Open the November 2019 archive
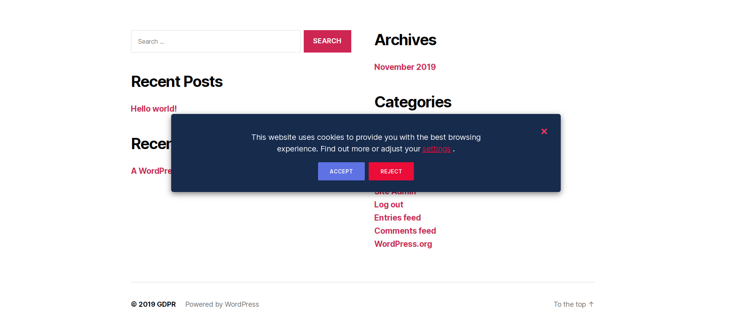The width and height of the screenshot is (730, 321). click(x=405, y=67)
